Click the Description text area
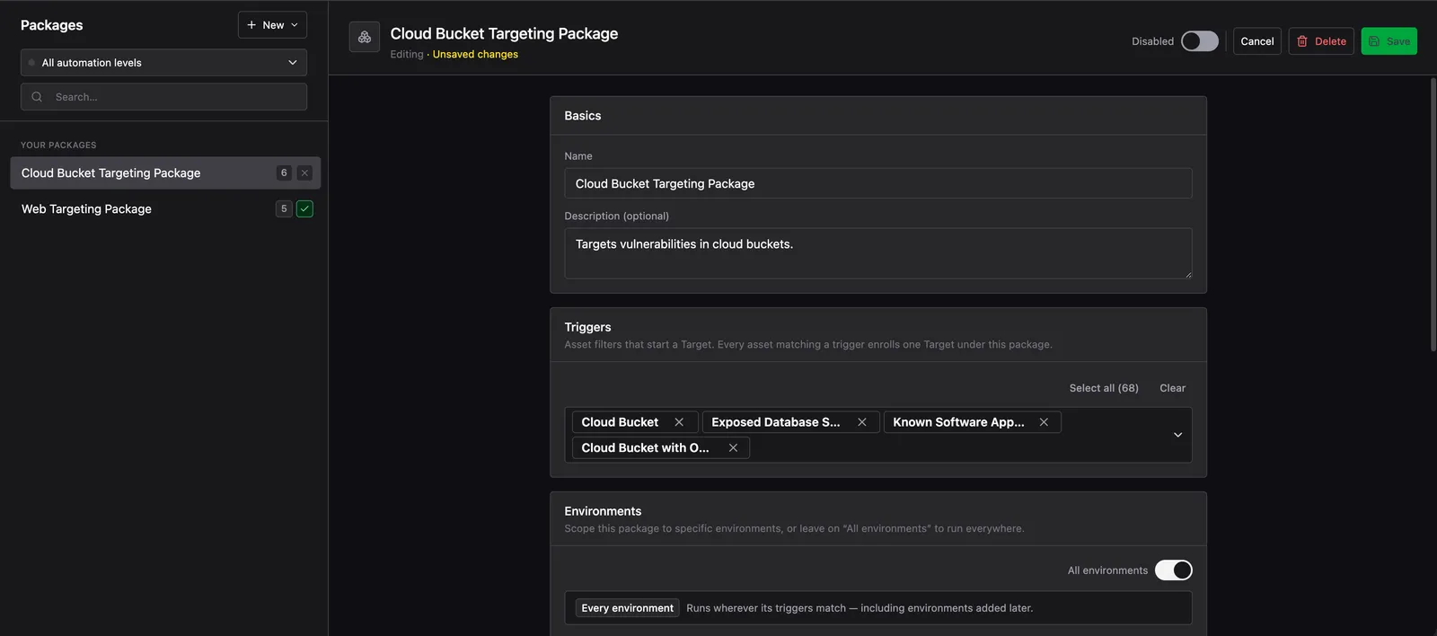The height and width of the screenshot is (636, 1437). [x=878, y=253]
